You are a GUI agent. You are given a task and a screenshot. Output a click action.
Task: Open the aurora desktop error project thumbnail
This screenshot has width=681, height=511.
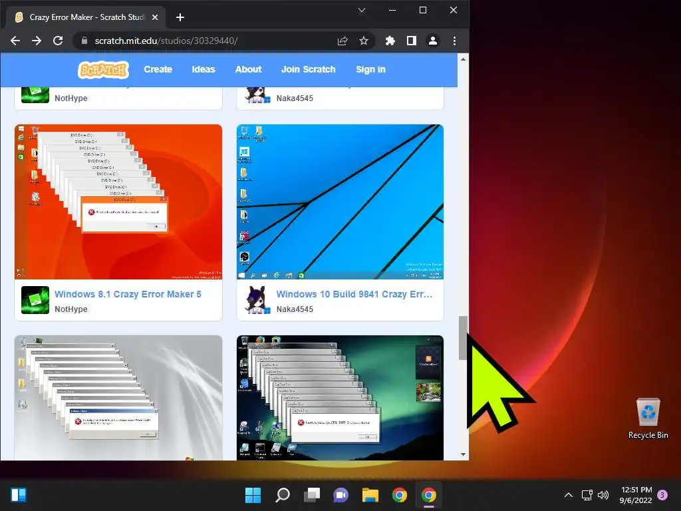340,398
